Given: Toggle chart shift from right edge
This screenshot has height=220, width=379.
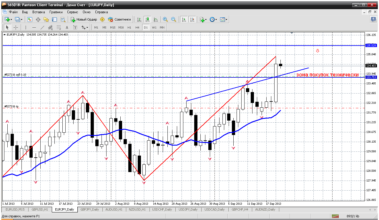Looking at the screenshot, I should click(192, 19).
